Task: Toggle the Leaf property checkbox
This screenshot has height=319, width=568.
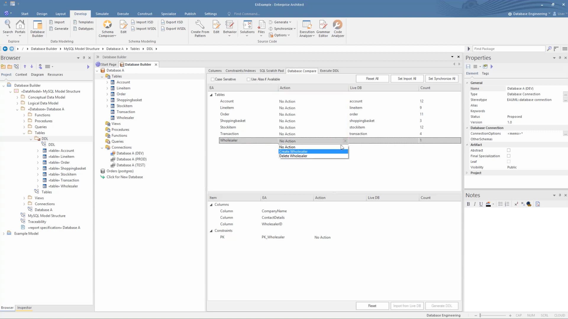Action: coord(509,162)
